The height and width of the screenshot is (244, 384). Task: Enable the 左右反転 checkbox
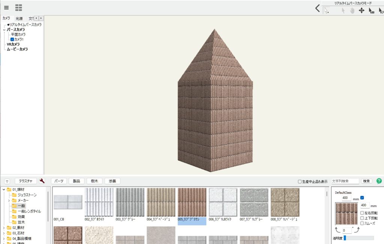(x=362, y=213)
